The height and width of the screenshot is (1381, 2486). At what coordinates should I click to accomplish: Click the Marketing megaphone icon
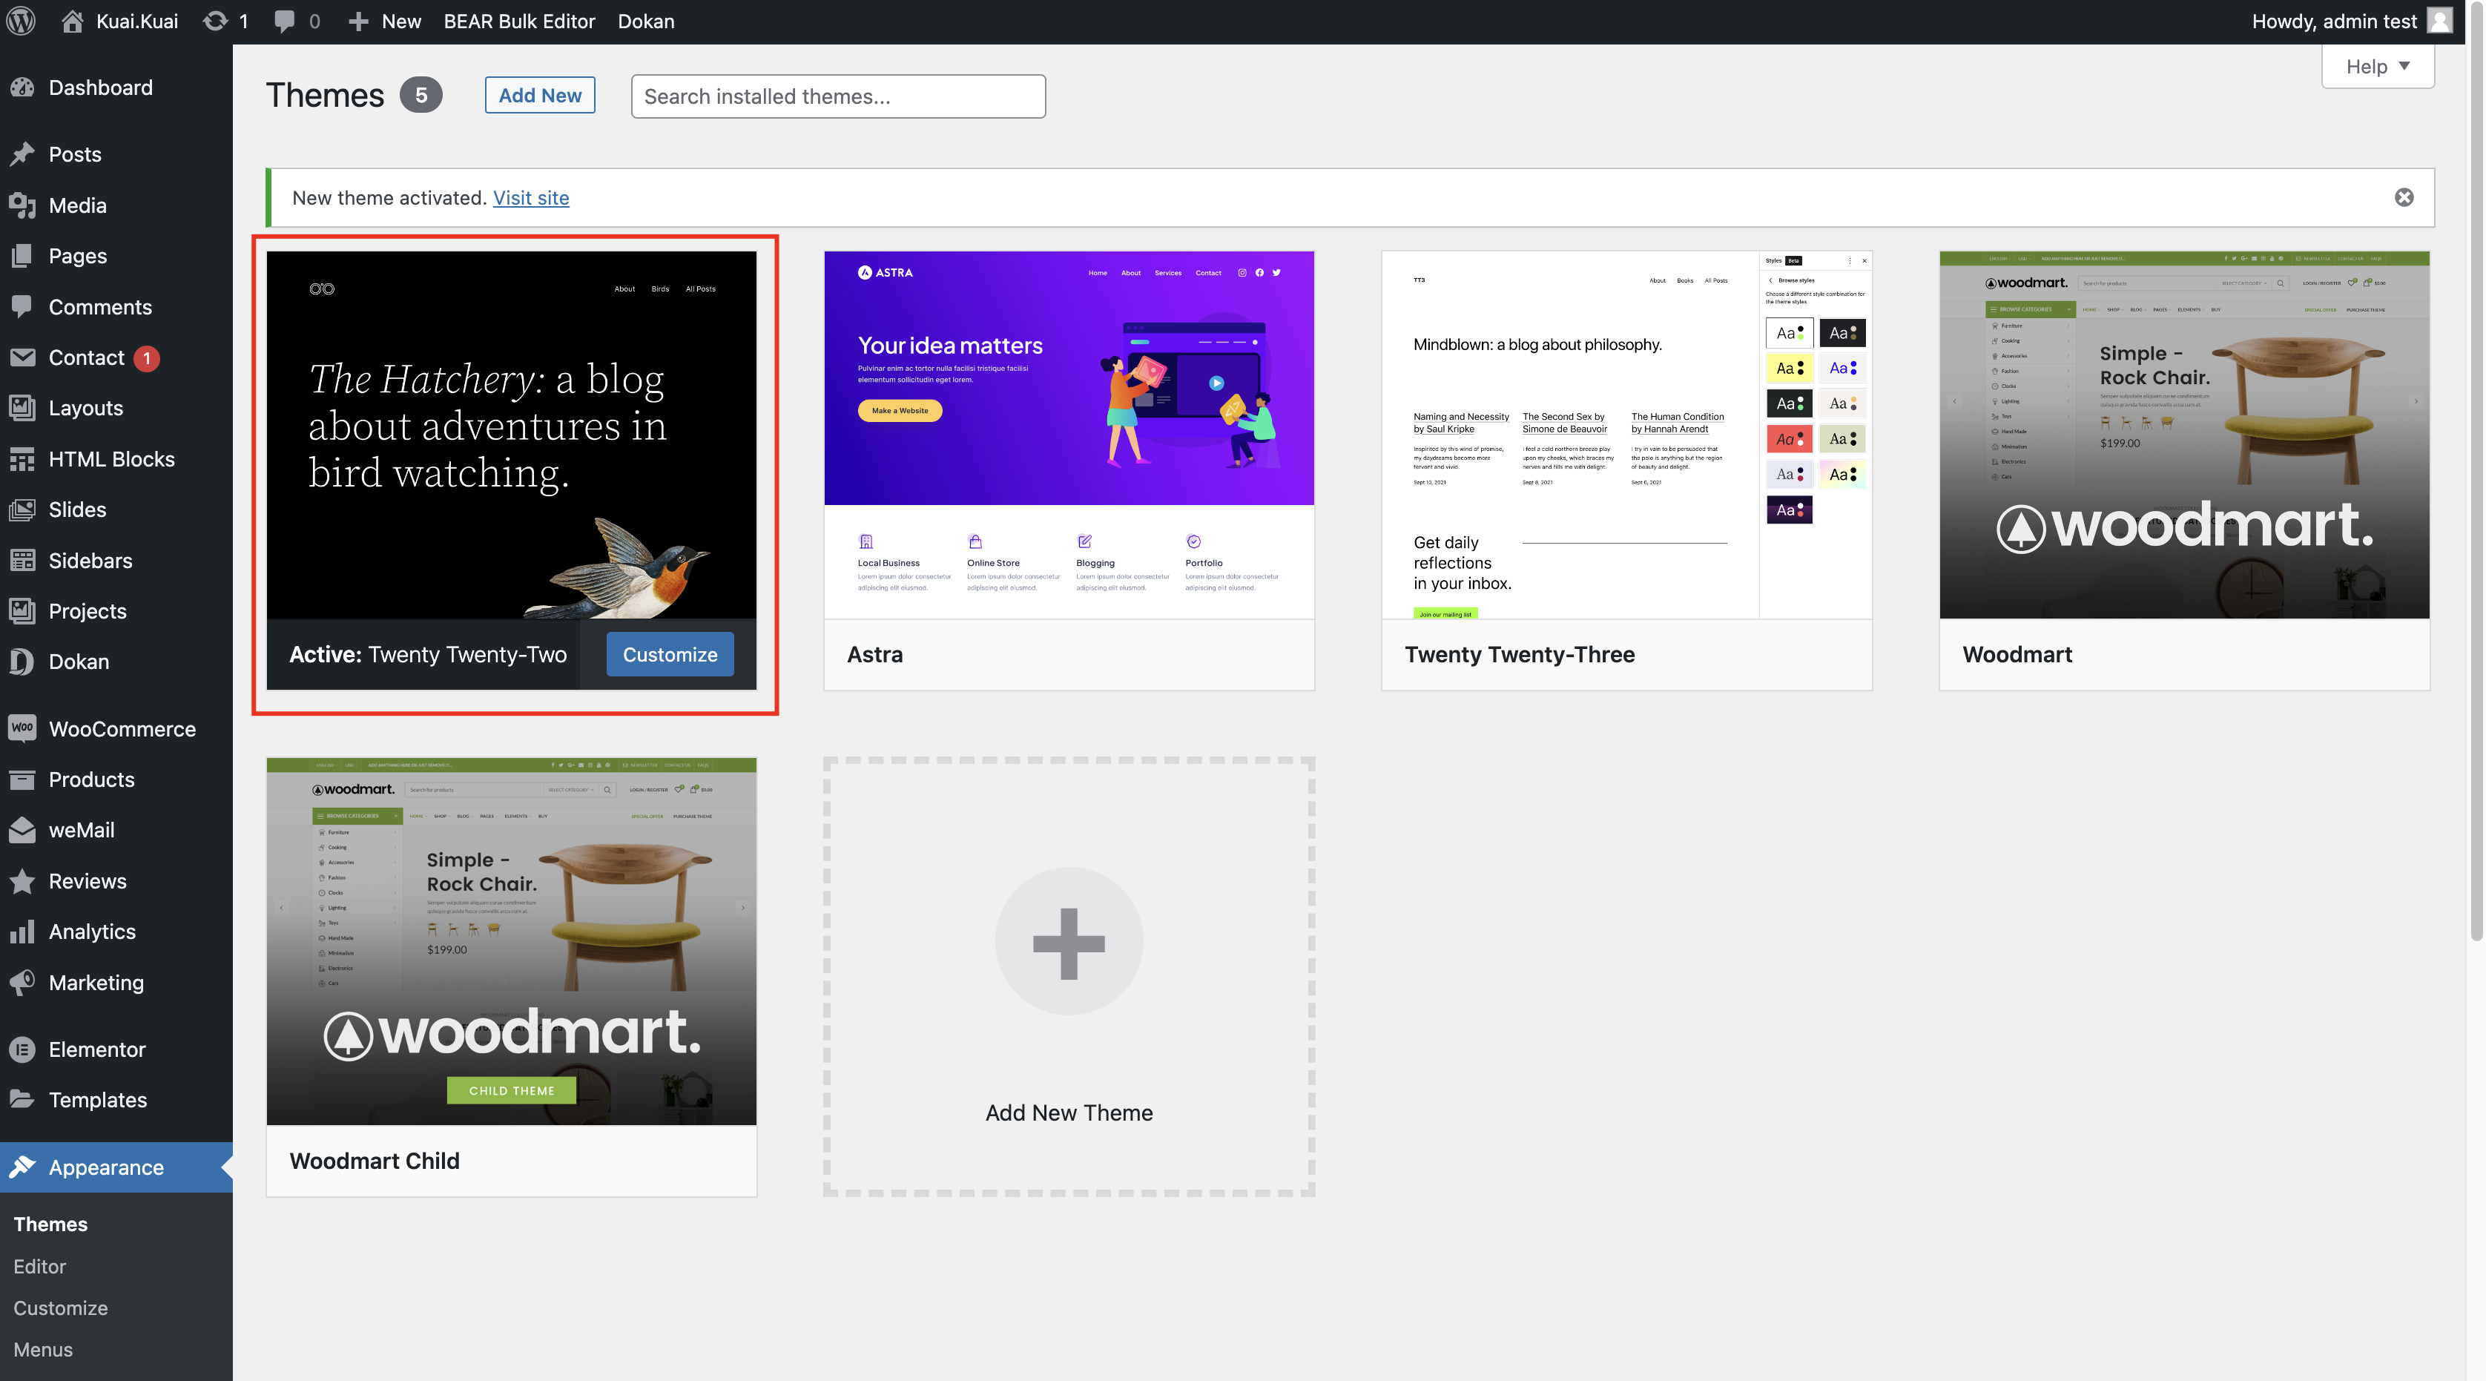pos(22,983)
